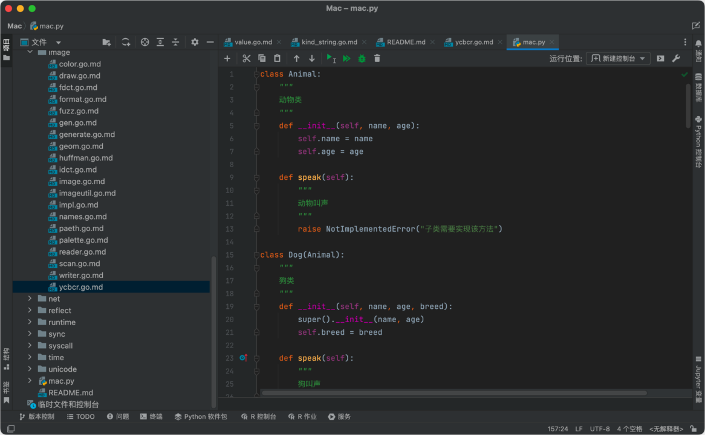The image size is (705, 435).
Task: Cut cell with scissors icon
Action: (246, 59)
